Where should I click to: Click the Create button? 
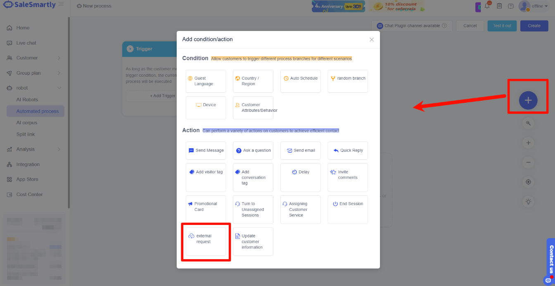pyautogui.click(x=534, y=26)
